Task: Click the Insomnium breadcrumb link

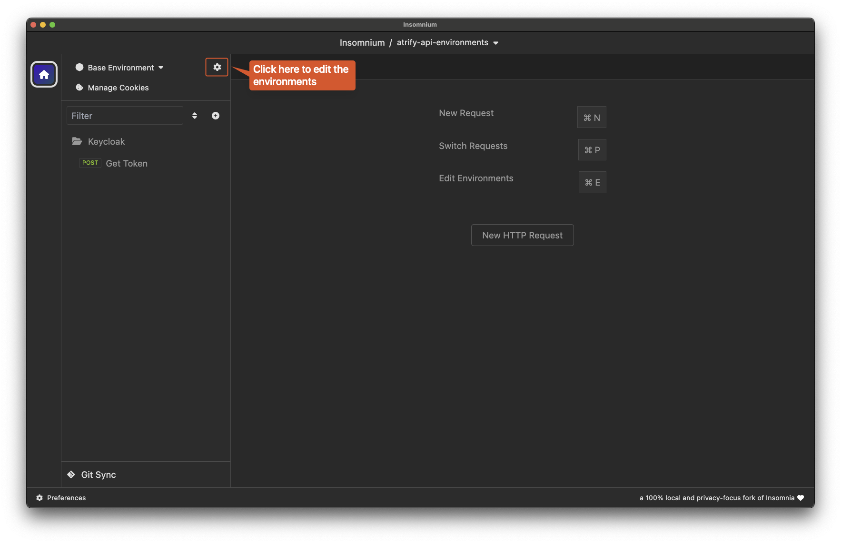Action: 362,43
